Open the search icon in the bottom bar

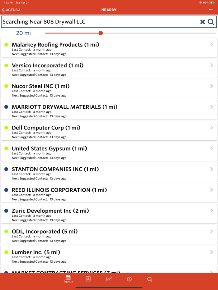click(x=149, y=279)
